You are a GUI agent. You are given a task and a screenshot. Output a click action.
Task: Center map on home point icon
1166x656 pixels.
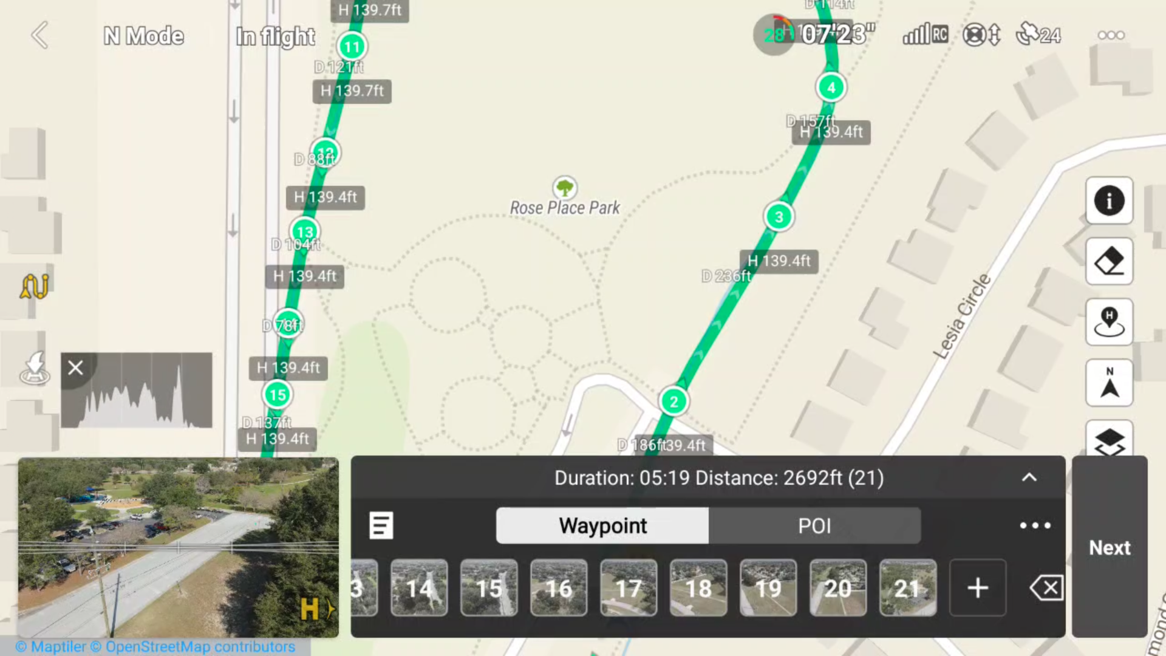point(1109,322)
